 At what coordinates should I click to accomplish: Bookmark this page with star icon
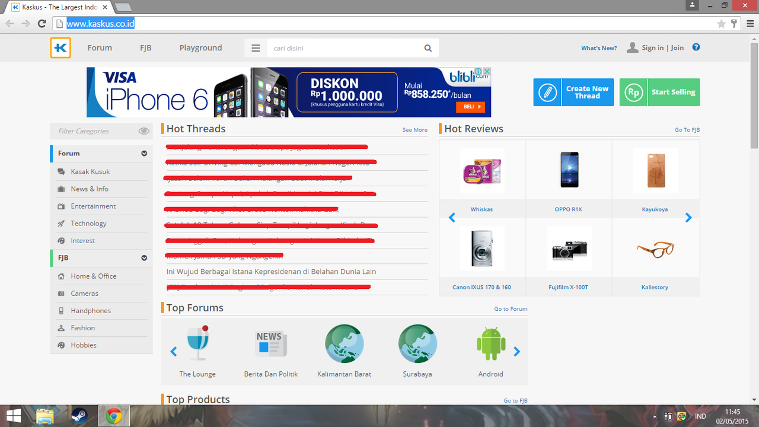point(721,24)
